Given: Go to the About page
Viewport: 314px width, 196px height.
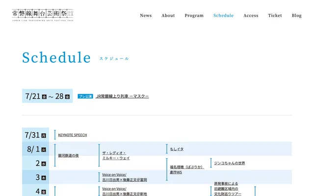Looking at the screenshot, I should click(x=168, y=16).
